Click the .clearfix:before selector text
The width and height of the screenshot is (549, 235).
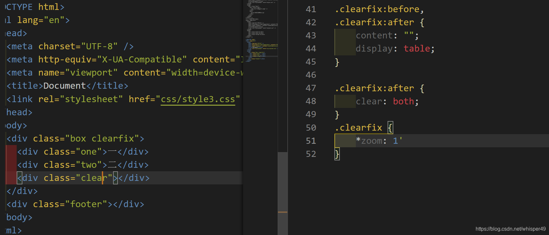377,9
